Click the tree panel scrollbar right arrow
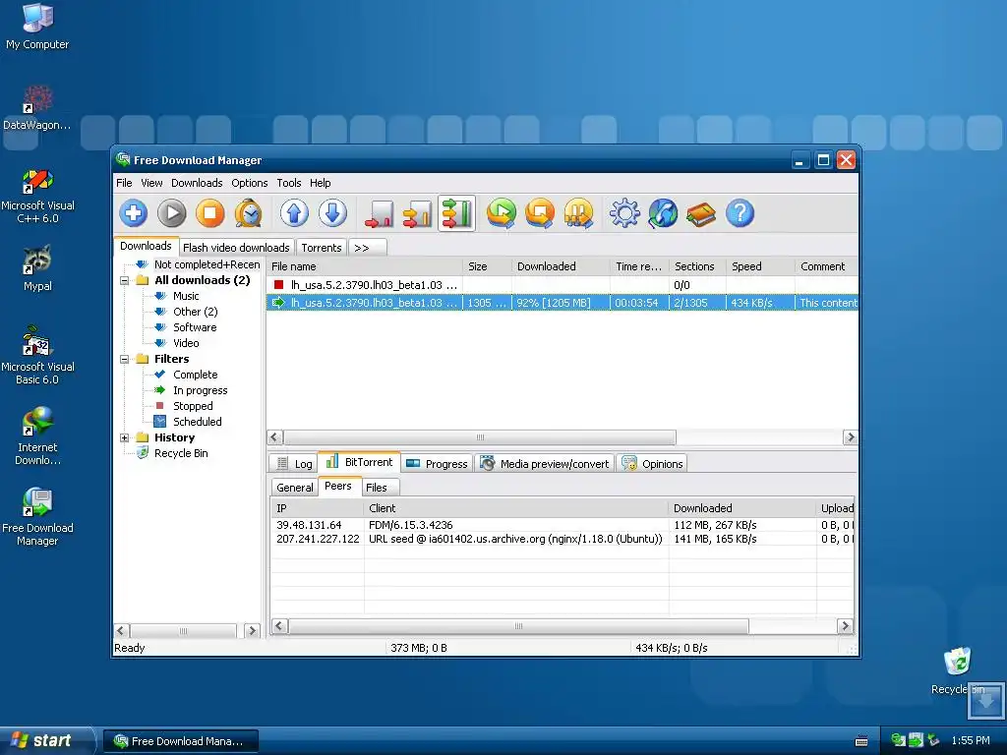Viewport: 1007px width, 755px height. pos(253,631)
